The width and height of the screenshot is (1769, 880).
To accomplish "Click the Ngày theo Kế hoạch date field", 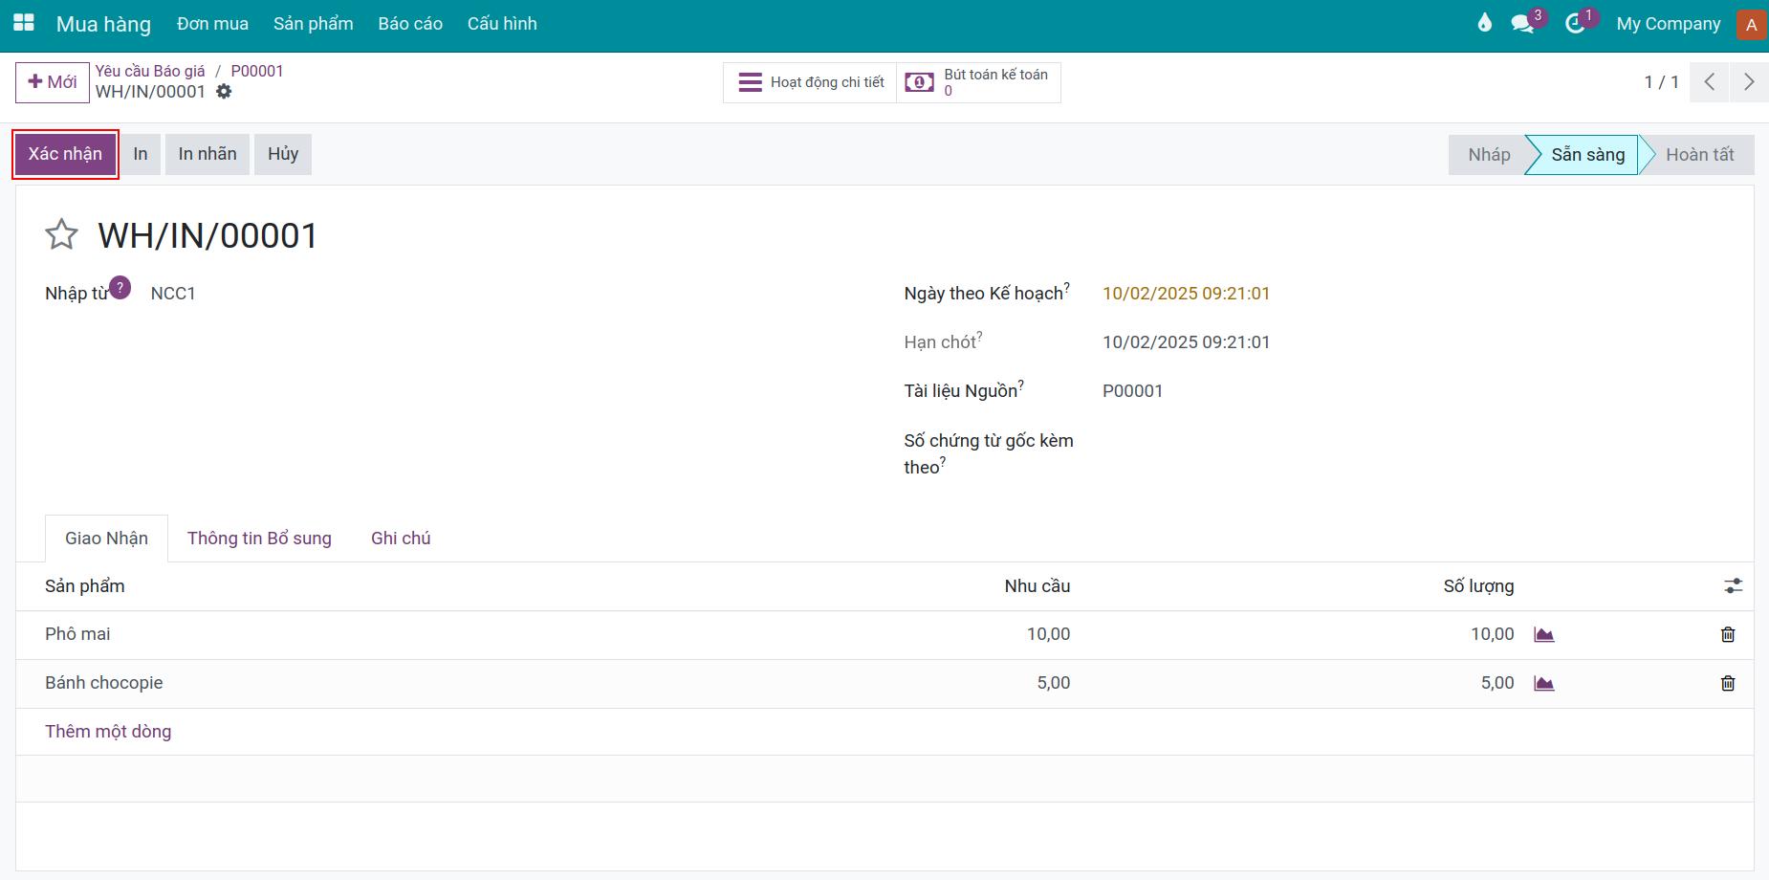I will pos(1186,294).
